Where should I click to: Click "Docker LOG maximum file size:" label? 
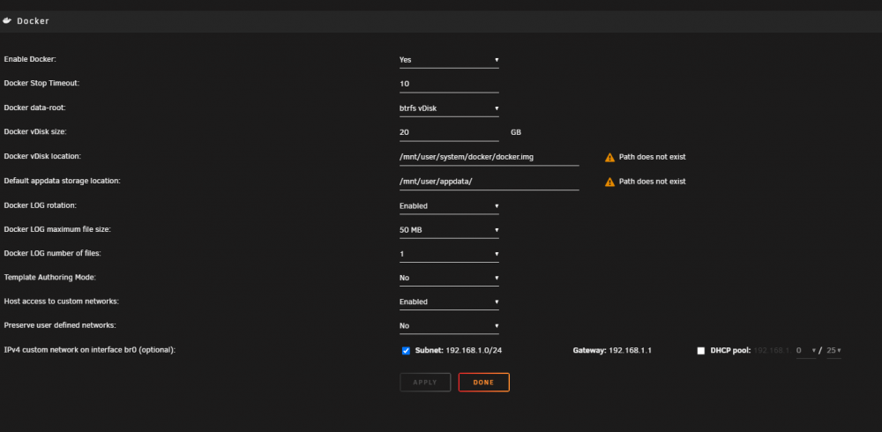[x=56, y=229]
